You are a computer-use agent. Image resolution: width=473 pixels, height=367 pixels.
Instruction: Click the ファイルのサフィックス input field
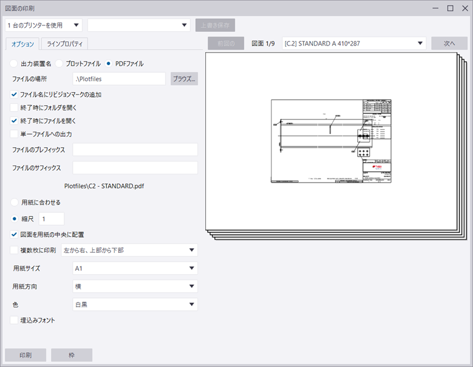point(135,168)
